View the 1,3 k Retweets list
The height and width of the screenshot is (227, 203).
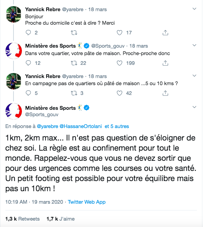(23, 219)
